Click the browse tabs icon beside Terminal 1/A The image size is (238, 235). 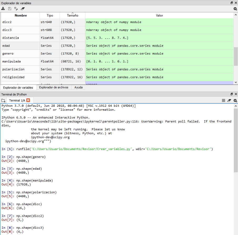point(3,100)
